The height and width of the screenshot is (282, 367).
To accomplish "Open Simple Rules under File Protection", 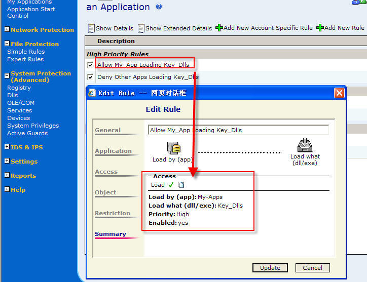I will (26, 52).
